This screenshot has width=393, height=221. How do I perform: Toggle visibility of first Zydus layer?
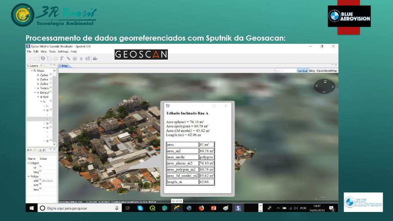tap(51, 74)
